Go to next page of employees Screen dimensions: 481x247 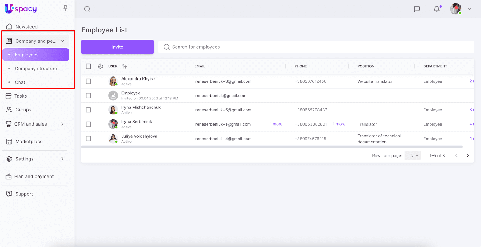(x=467, y=155)
